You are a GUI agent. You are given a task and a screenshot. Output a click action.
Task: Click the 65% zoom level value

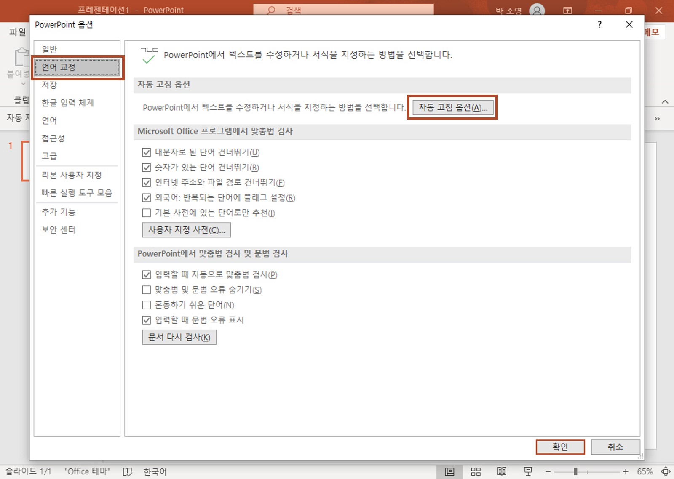645,472
